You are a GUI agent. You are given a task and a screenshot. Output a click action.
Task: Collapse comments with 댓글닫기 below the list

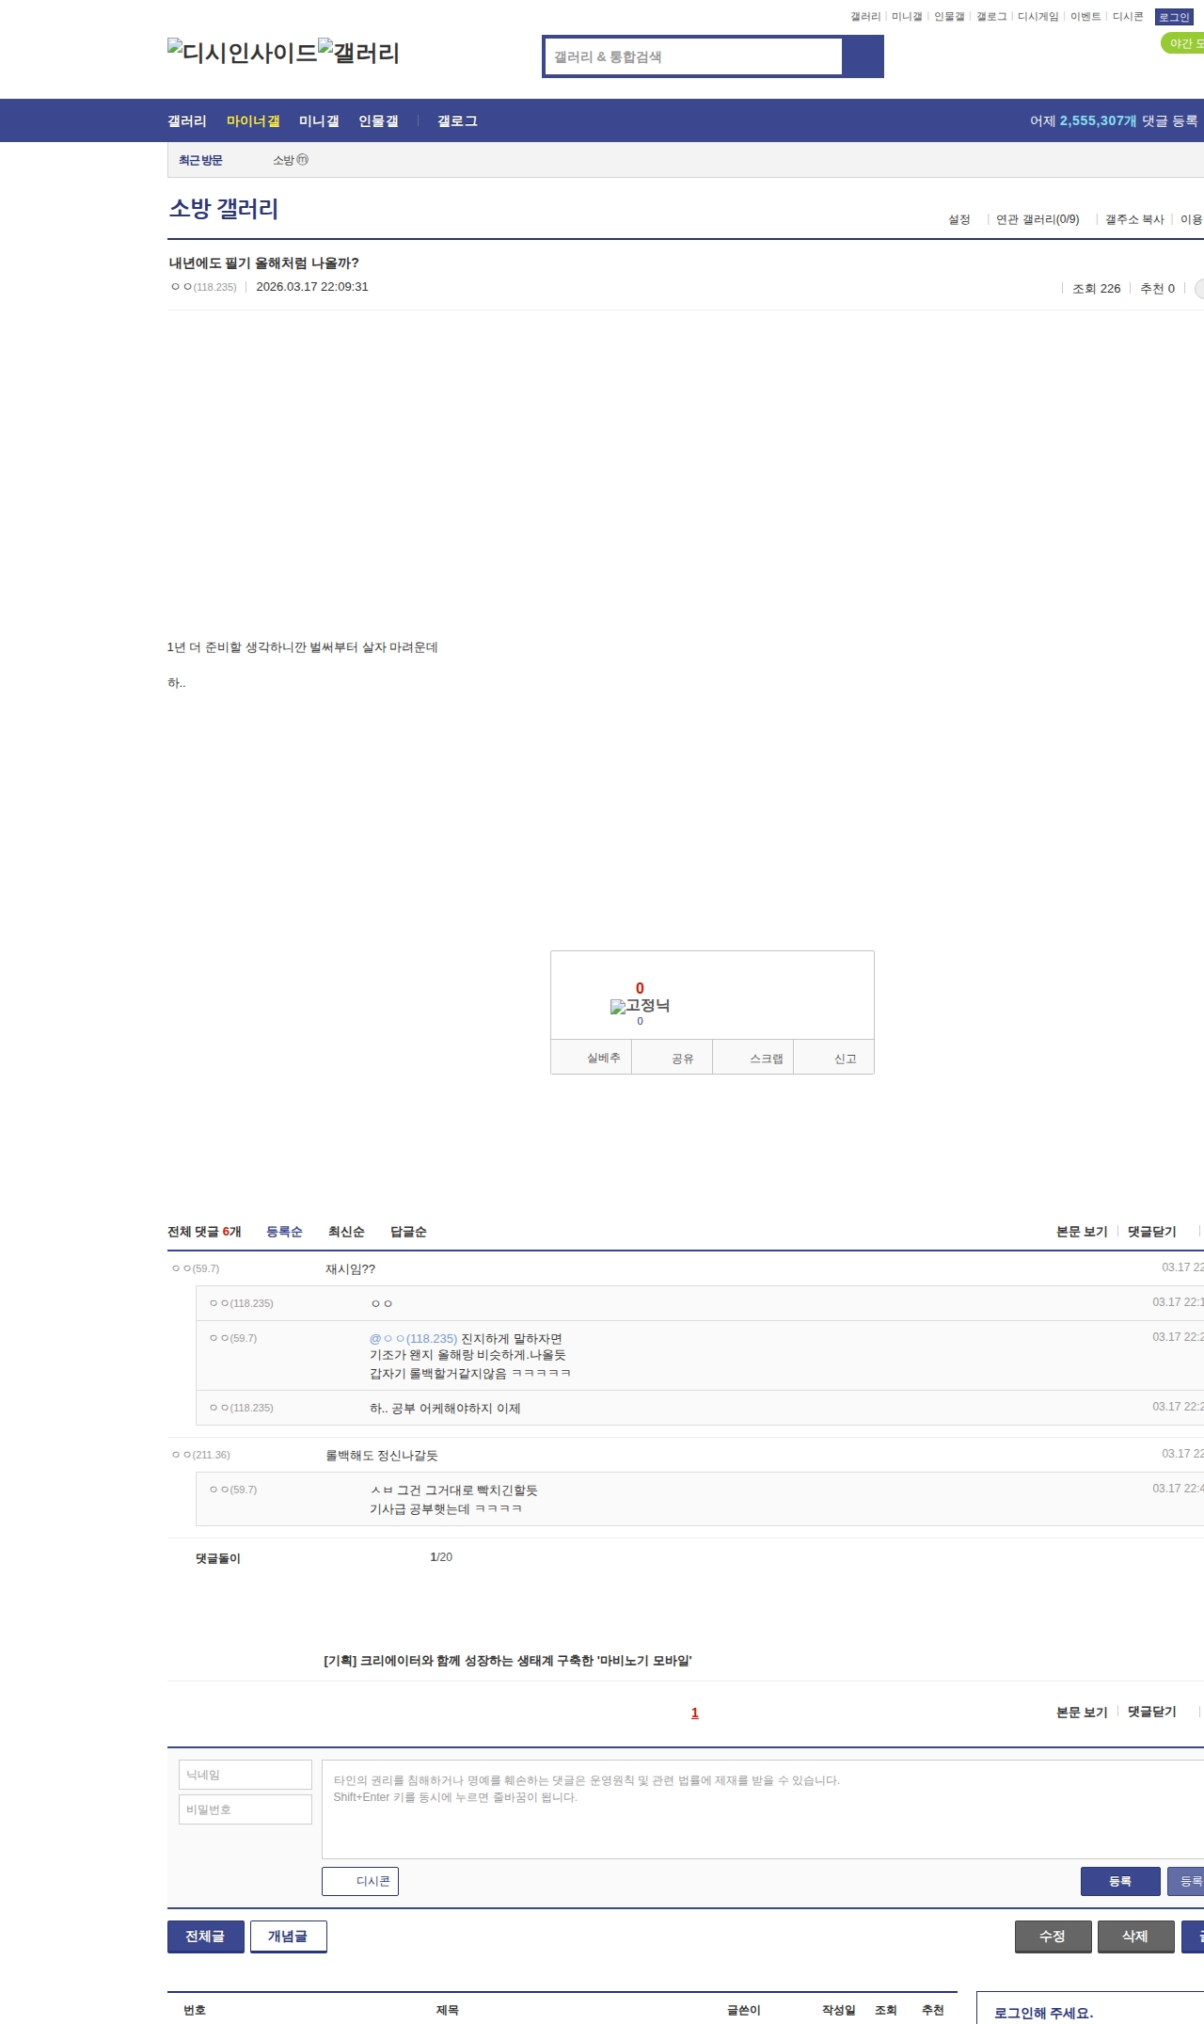coord(1152,1712)
